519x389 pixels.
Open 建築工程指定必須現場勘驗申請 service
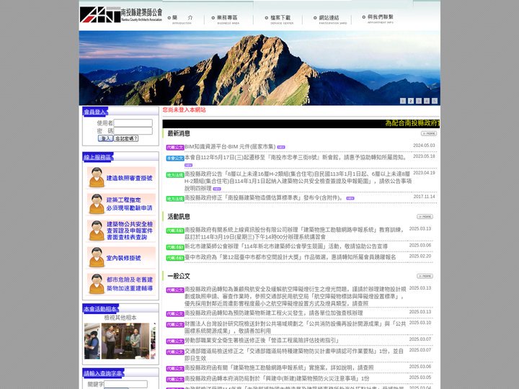click(x=121, y=204)
